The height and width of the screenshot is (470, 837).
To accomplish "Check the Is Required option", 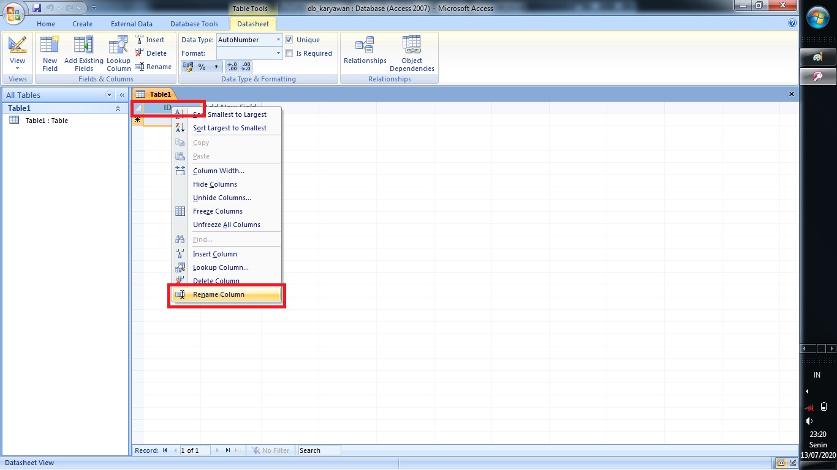I will pyautogui.click(x=289, y=53).
